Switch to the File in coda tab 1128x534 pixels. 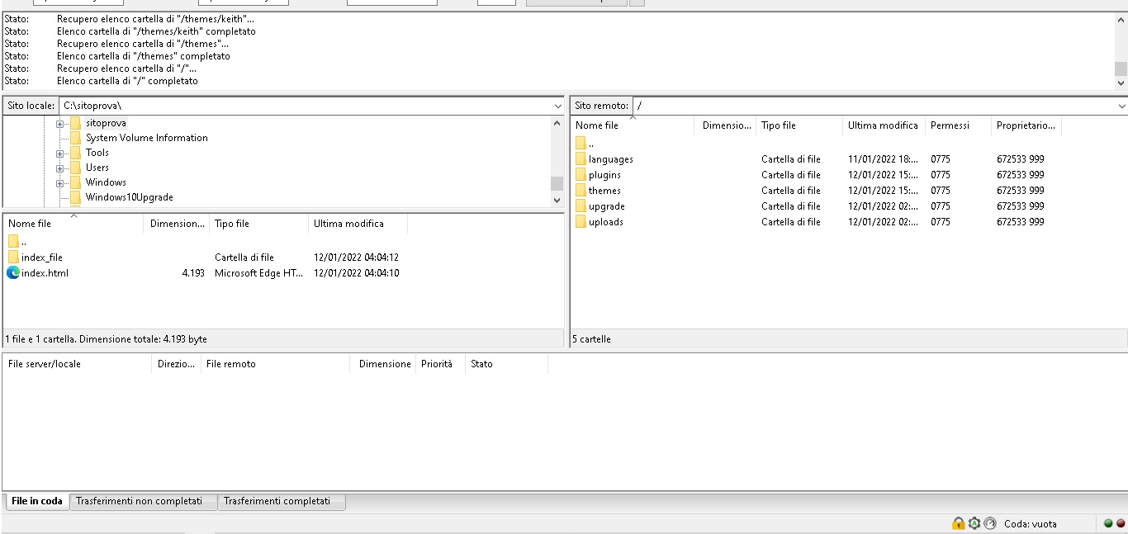[36, 501]
